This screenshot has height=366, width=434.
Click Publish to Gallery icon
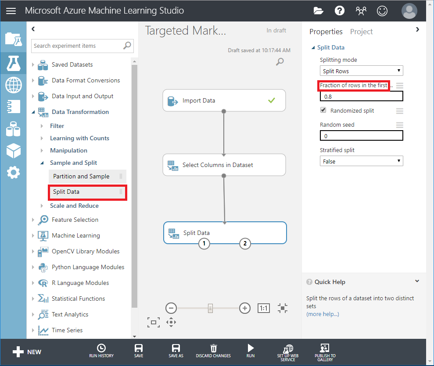pyautogui.click(x=325, y=348)
